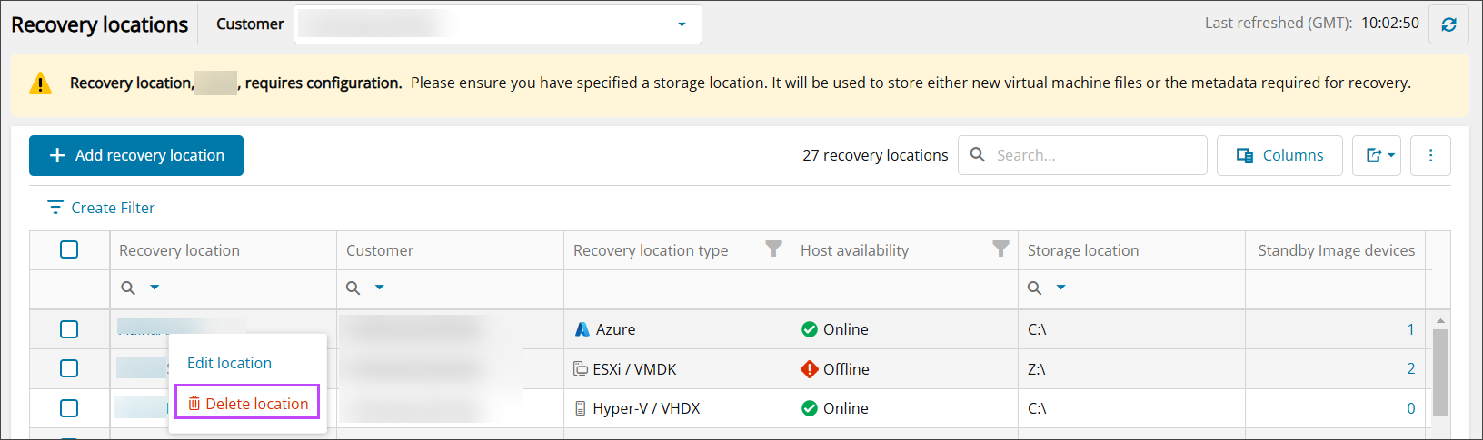Open the Columns chooser button
This screenshot has width=1483, height=440.
[x=1279, y=155]
